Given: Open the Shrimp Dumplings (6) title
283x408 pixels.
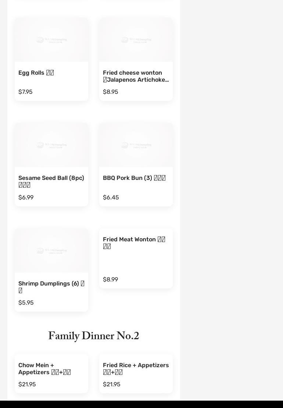Looking at the screenshot, I should [51, 287].
